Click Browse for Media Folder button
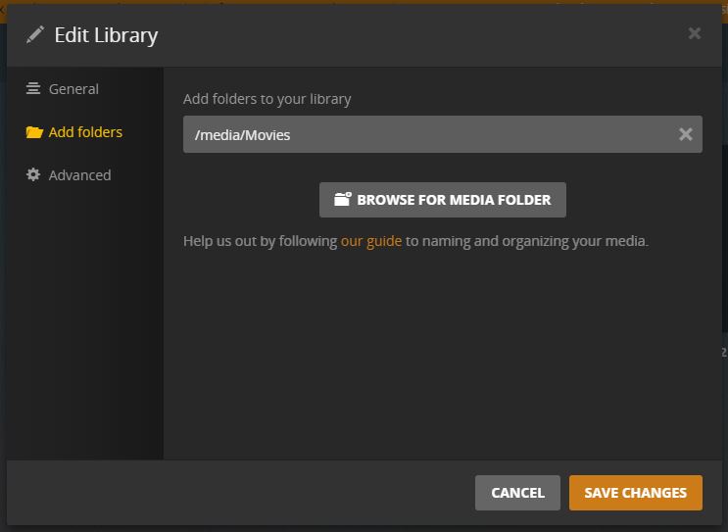 pos(443,200)
